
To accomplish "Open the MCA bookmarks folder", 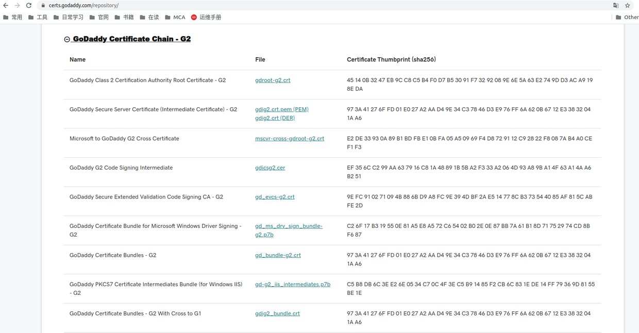I will [175, 17].
